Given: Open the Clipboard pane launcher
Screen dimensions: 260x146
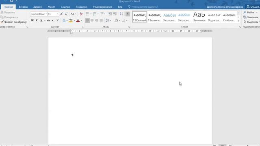Looking at the screenshot, I should [x=27, y=27].
